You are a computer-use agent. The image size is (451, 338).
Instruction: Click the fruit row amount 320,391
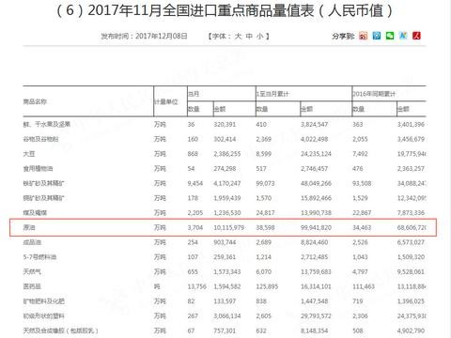click(x=225, y=125)
